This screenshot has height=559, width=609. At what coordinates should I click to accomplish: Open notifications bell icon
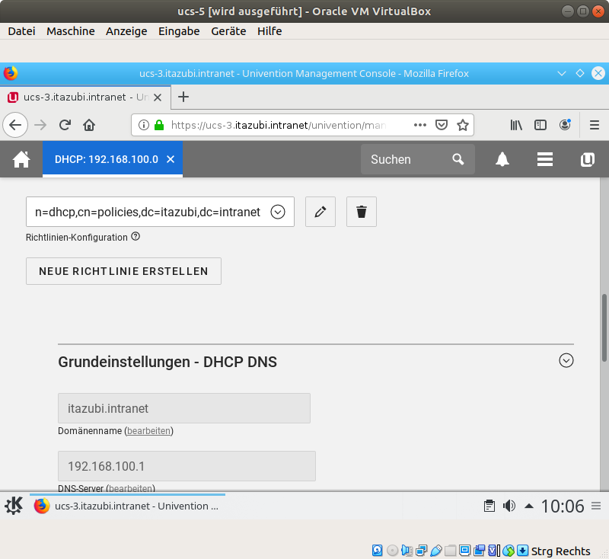[x=502, y=159]
